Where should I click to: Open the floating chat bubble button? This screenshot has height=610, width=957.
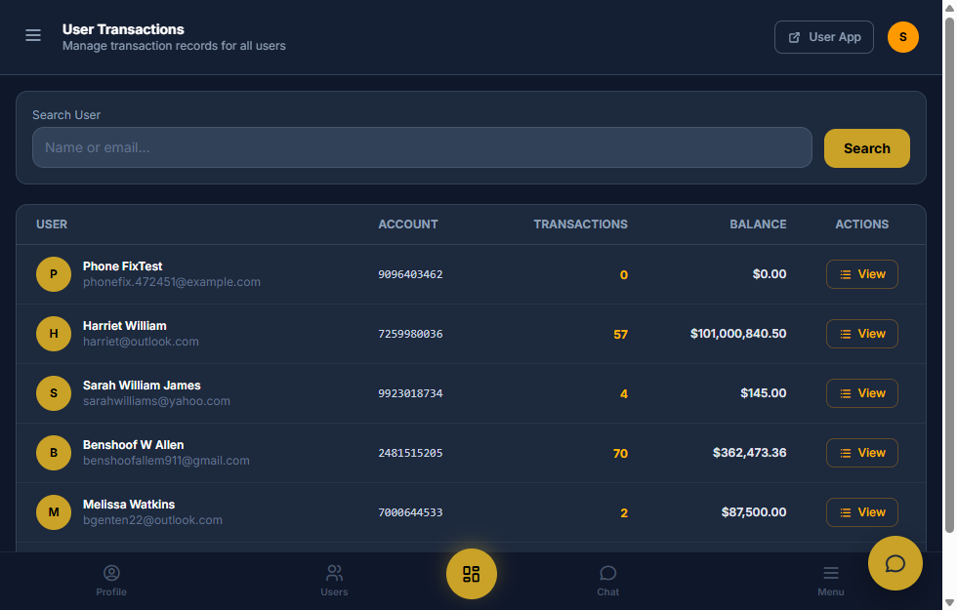(895, 563)
